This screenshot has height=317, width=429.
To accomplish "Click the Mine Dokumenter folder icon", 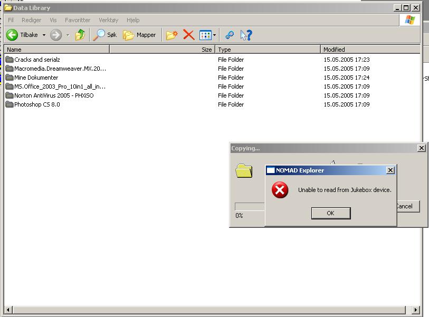I will click(9, 78).
